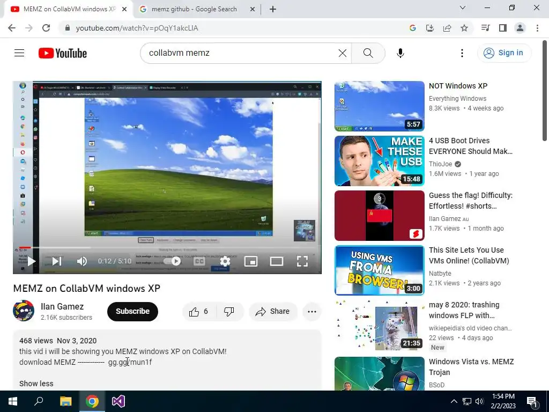Screen dimensions: 549x412
Task: Open gg.gg/mun1f download link
Action: pyautogui.click(x=130, y=362)
